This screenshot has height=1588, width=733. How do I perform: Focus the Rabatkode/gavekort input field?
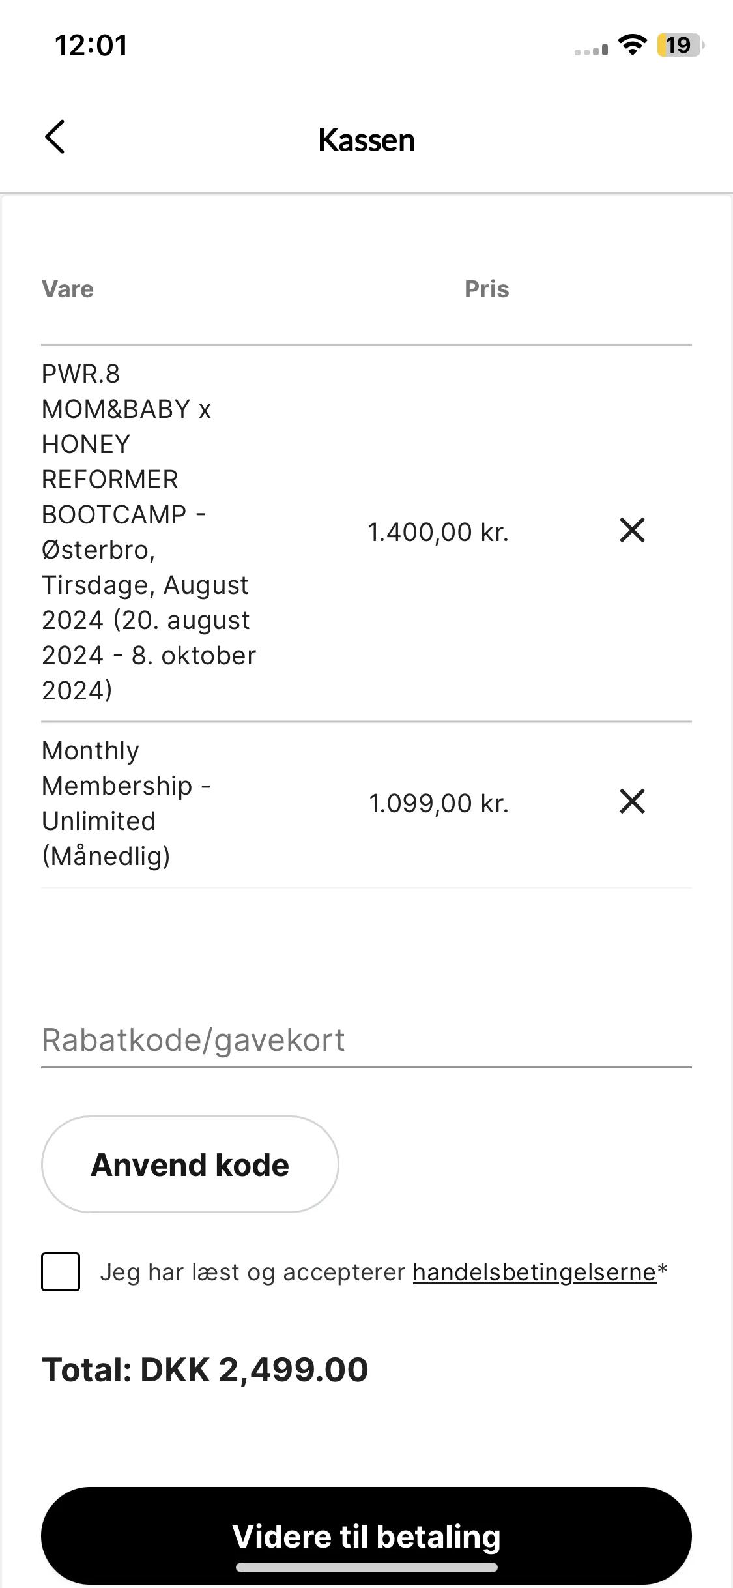click(x=366, y=1041)
